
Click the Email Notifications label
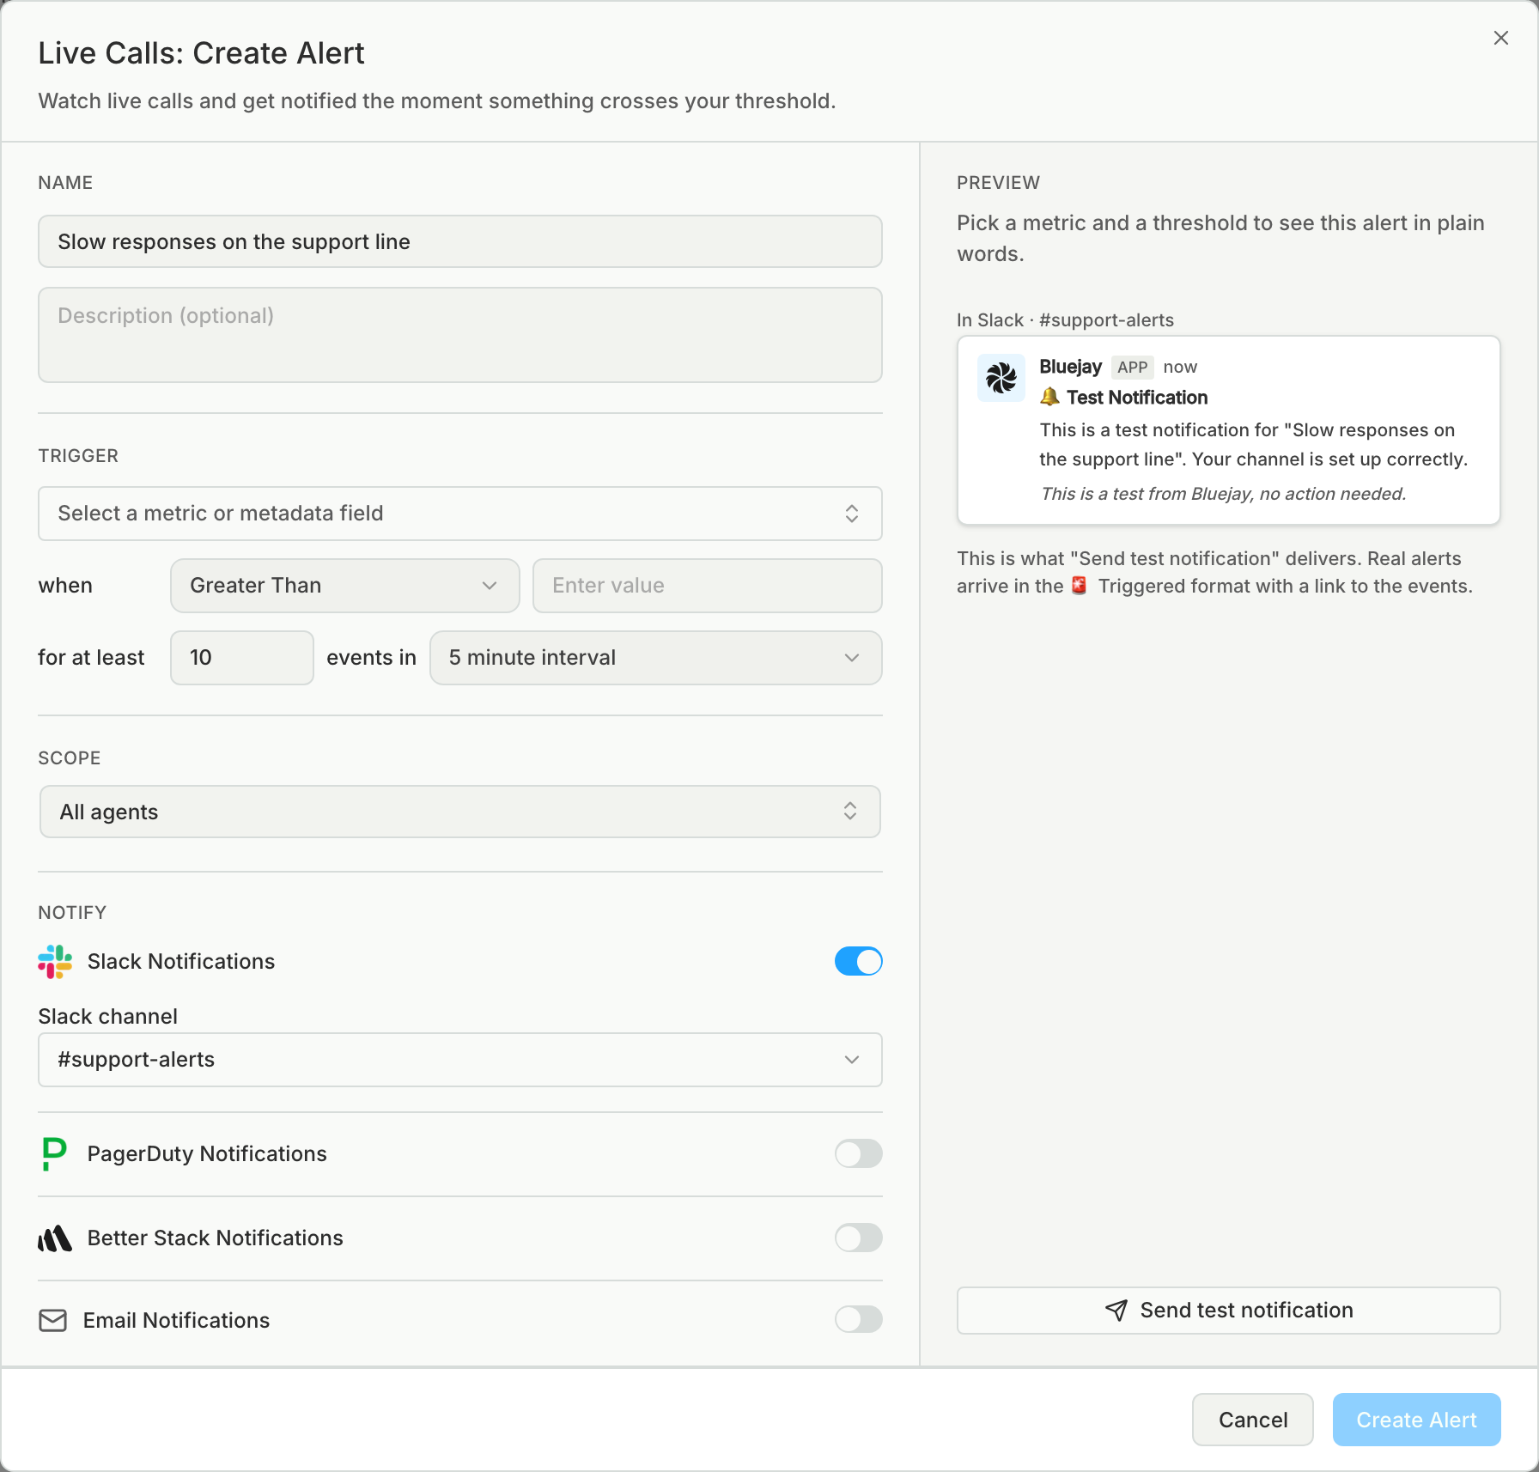click(x=177, y=1321)
